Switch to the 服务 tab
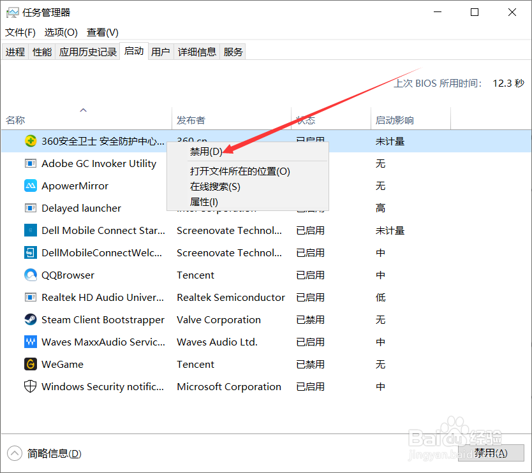Screen dimensions: 532x473 [233, 52]
